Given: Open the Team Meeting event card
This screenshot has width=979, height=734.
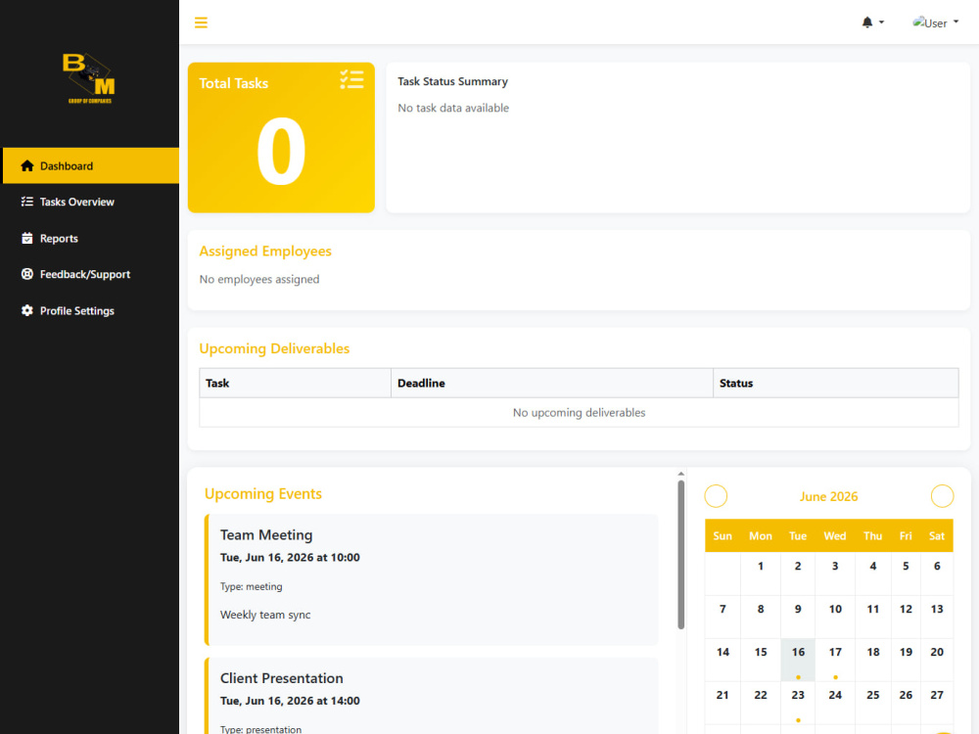Looking at the screenshot, I should pos(432,579).
